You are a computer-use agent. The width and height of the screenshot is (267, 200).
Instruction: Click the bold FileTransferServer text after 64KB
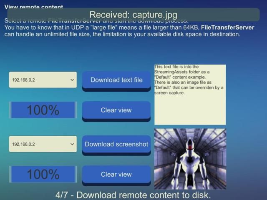click(227, 27)
